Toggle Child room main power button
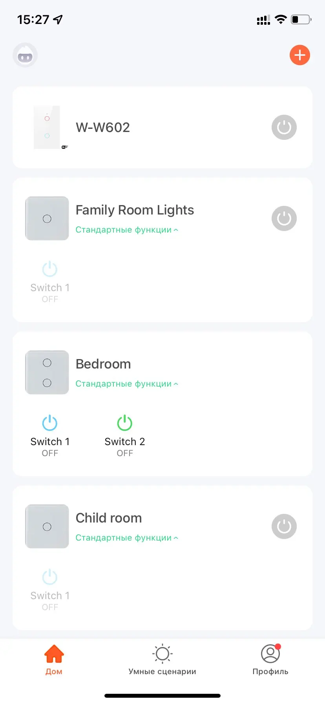Screen dimensions: 325x704 284,526
